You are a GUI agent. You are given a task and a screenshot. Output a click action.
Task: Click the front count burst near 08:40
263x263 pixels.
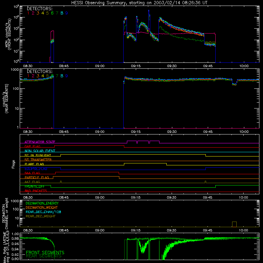52,46
